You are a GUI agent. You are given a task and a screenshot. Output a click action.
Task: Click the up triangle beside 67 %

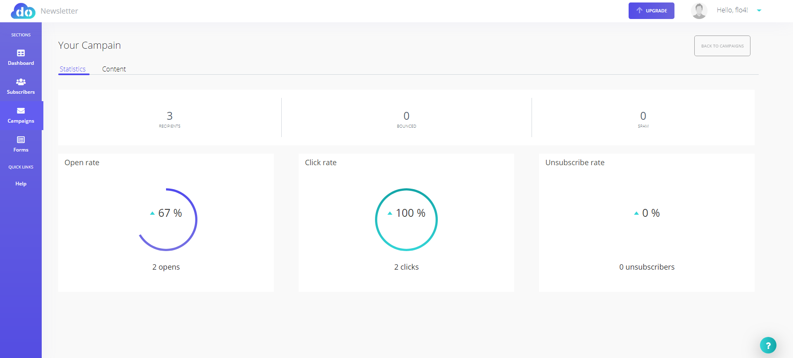152,213
